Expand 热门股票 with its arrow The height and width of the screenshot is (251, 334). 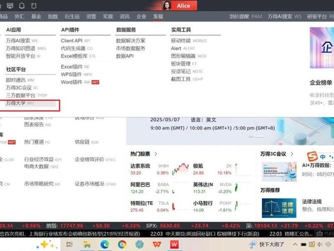coord(156,154)
